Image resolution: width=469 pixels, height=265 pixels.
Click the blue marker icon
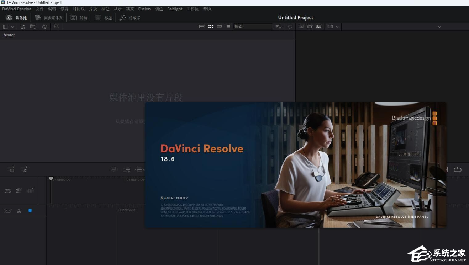30,211
